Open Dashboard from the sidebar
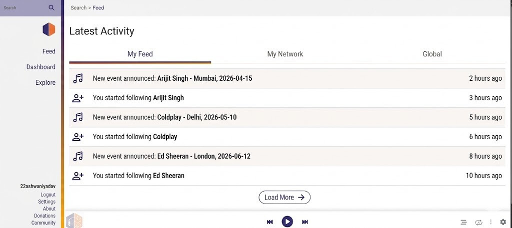Viewport: 512px width, 228px height. pos(41,67)
